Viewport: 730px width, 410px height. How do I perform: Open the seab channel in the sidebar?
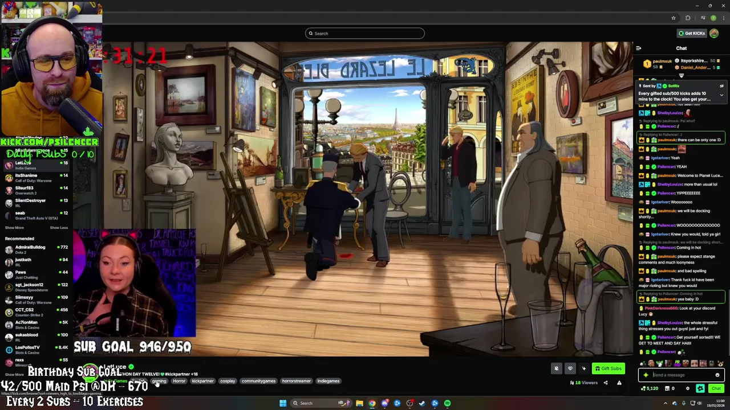(36, 215)
